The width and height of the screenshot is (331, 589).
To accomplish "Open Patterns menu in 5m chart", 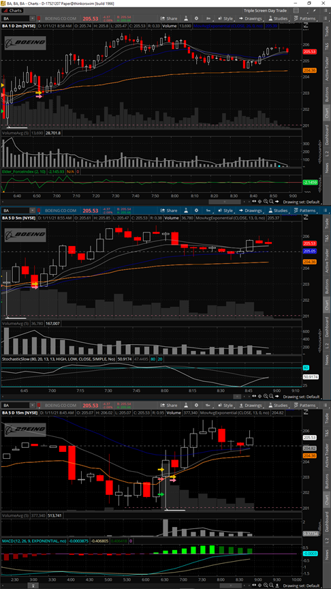I will click(304, 211).
